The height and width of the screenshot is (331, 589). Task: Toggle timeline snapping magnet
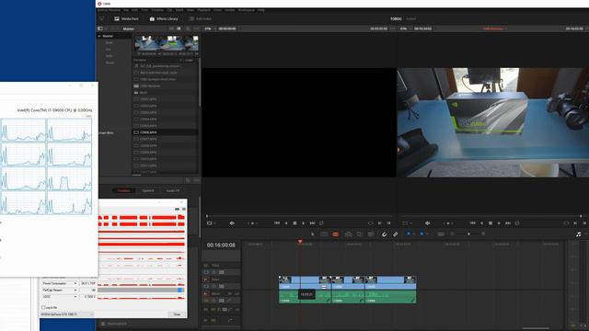384,234
